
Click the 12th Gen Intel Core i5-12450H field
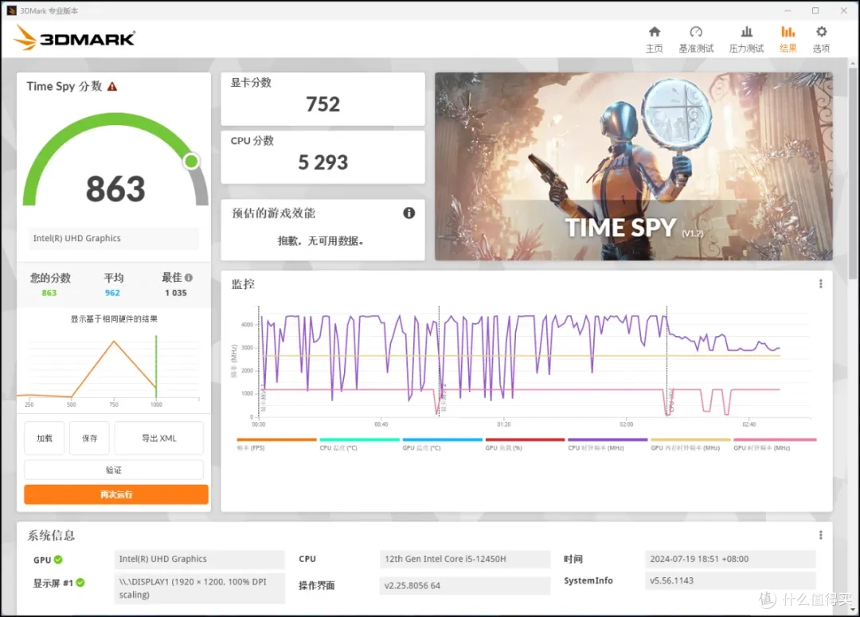464,559
